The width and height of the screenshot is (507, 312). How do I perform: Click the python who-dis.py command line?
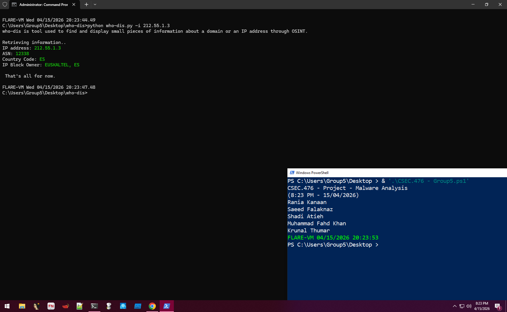[x=86, y=26]
